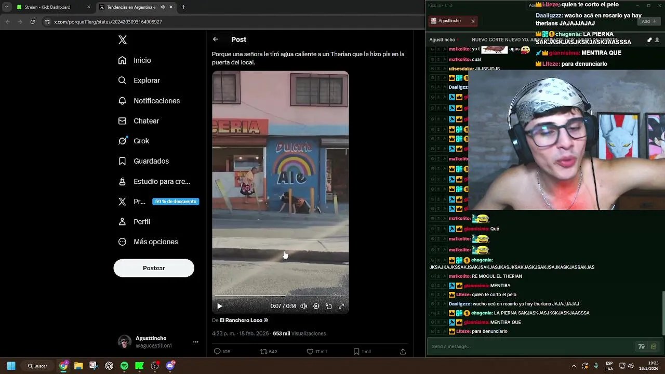Open ChatGPT app from the taskbar
665x374 pixels.
pyautogui.click(x=109, y=366)
